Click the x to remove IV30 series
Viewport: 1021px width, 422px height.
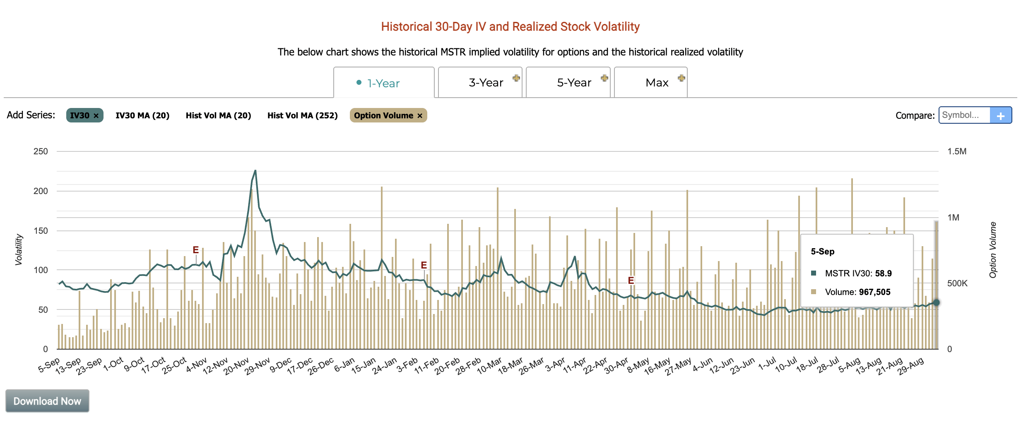click(x=96, y=116)
